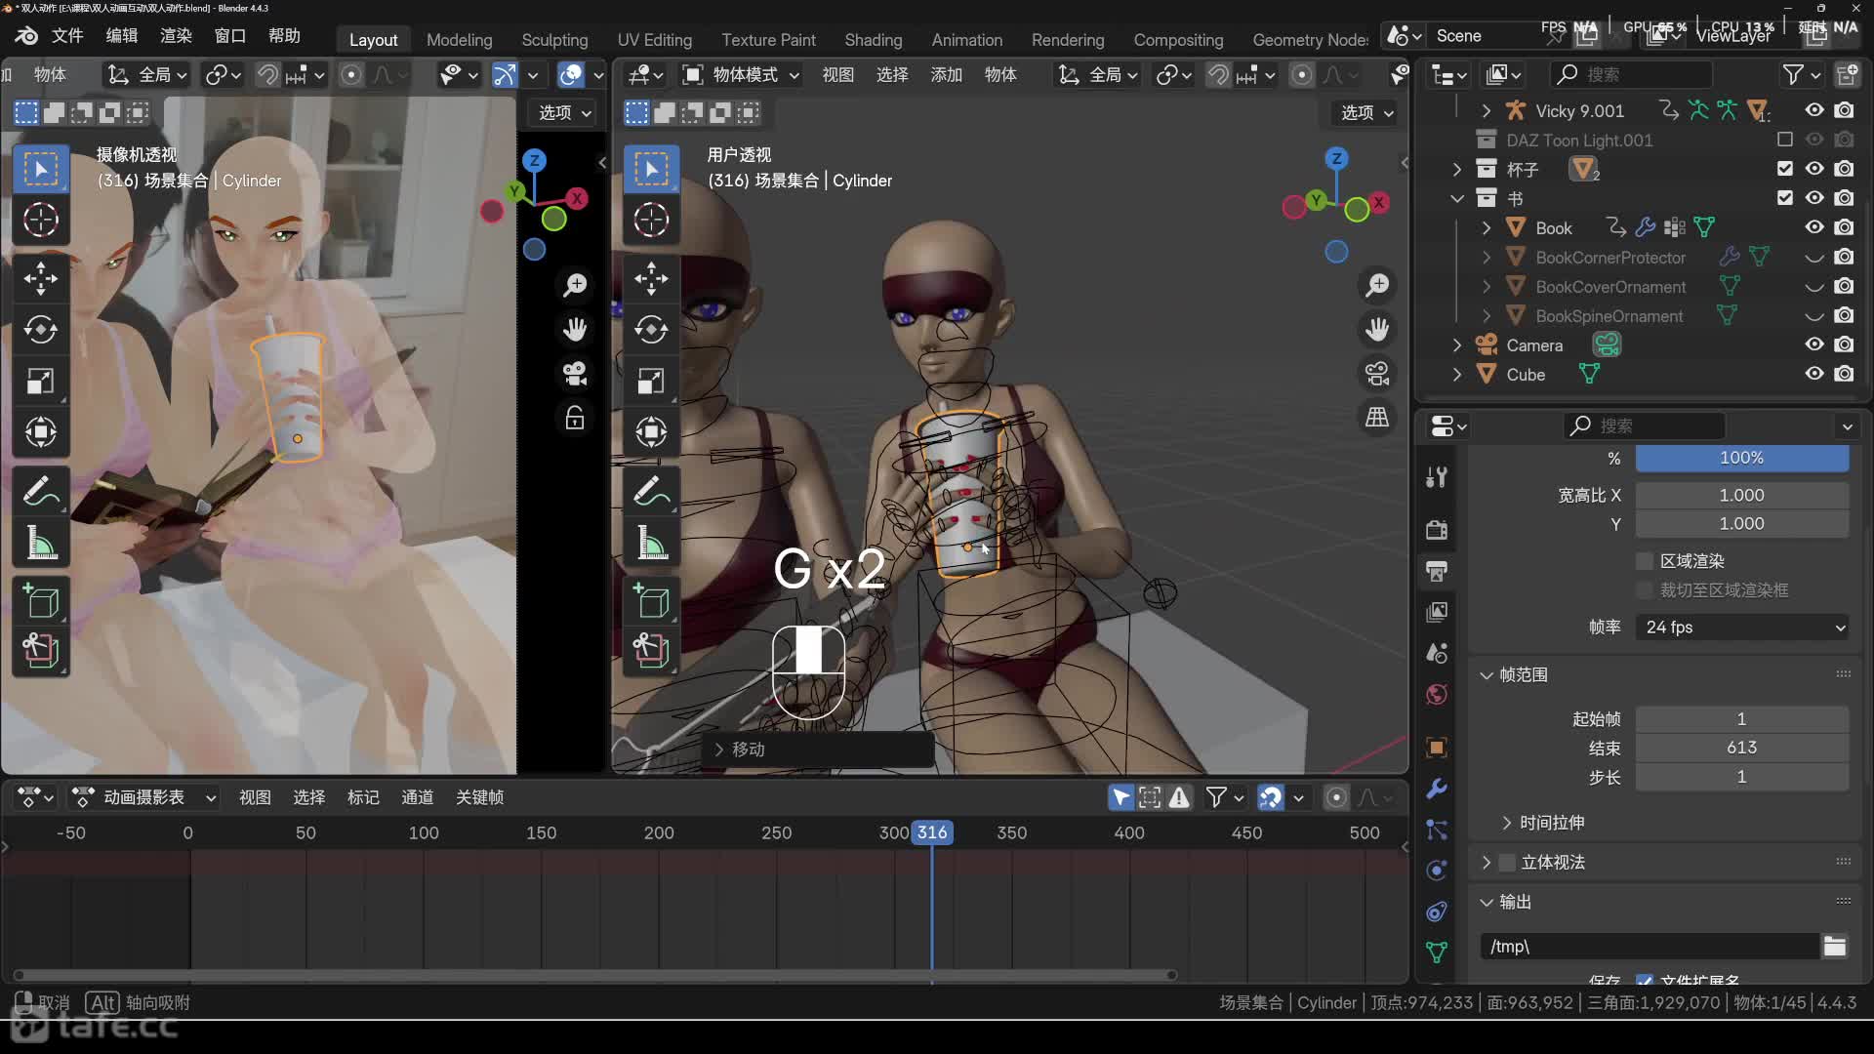1874x1054 pixels.
Task: Toggle camera view icon in right viewport
Action: tap(1377, 374)
